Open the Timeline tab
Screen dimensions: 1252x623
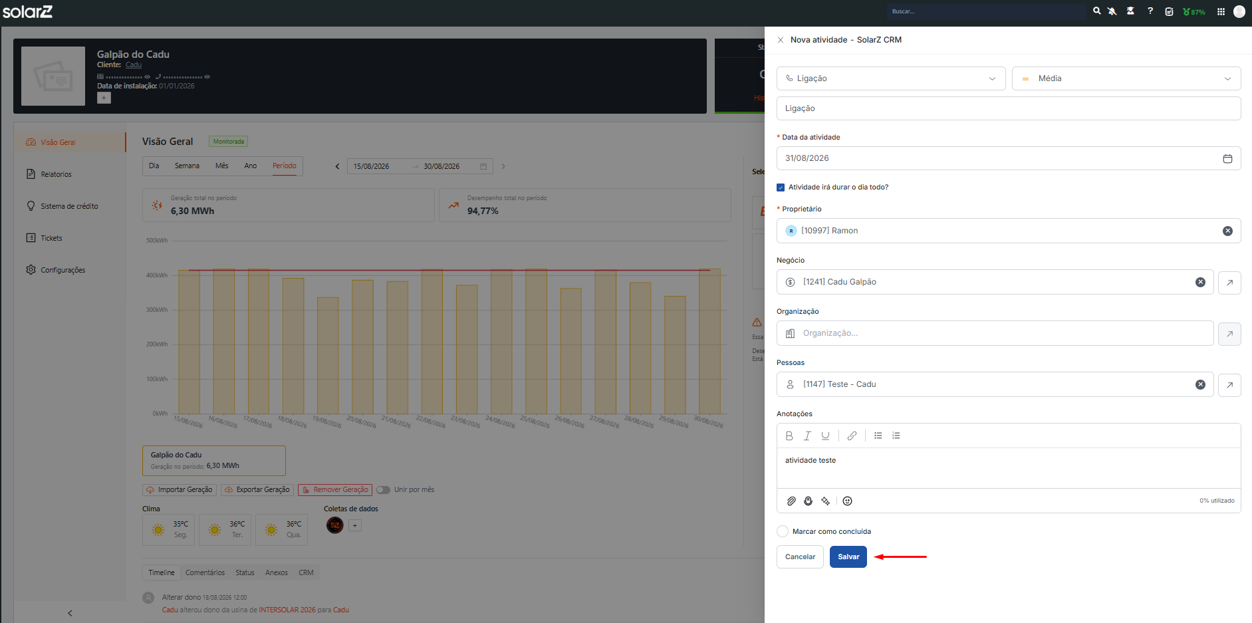(x=162, y=572)
